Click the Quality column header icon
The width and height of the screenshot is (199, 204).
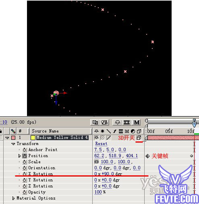pyautogui.click(x=108, y=131)
